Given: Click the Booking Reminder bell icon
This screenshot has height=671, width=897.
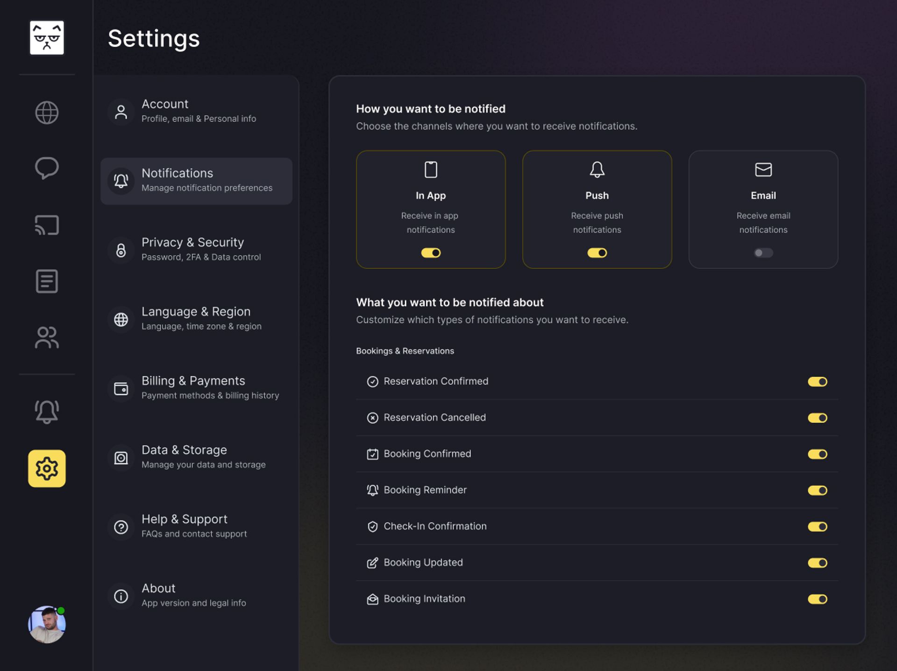Looking at the screenshot, I should 372,490.
